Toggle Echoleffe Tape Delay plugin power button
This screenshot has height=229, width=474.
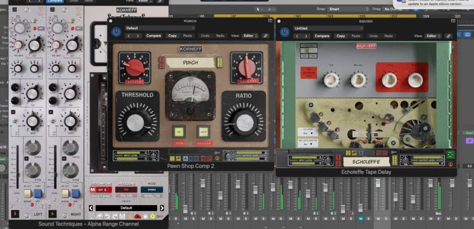click(x=285, y=32)
